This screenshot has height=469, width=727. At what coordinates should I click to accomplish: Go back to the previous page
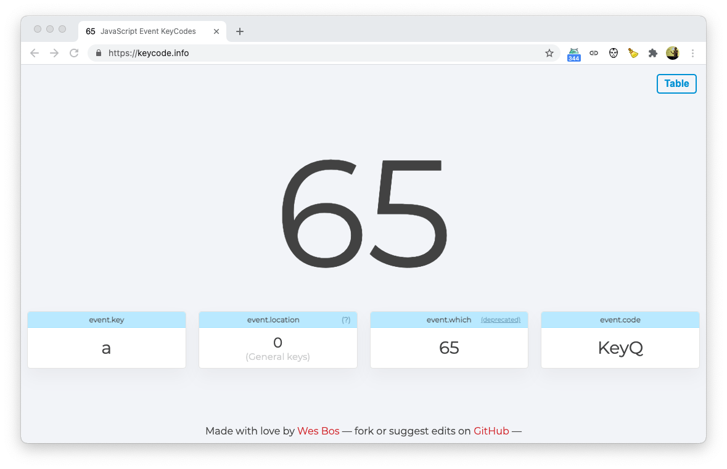coord(35,54)
